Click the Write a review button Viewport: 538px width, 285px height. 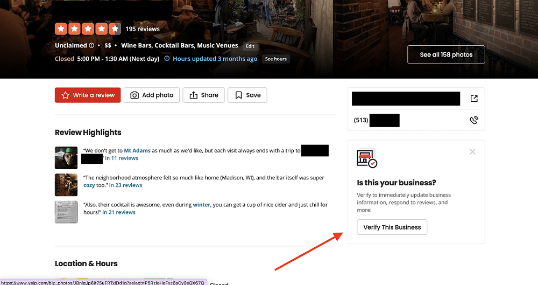88,95
